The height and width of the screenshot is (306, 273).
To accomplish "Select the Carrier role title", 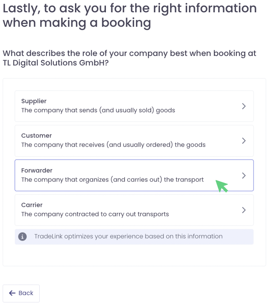I will (32, 205).
